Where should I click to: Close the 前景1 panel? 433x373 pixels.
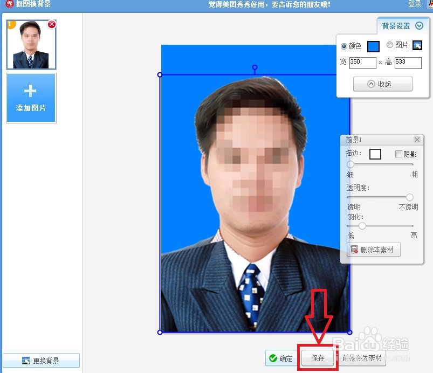[417, 139]
